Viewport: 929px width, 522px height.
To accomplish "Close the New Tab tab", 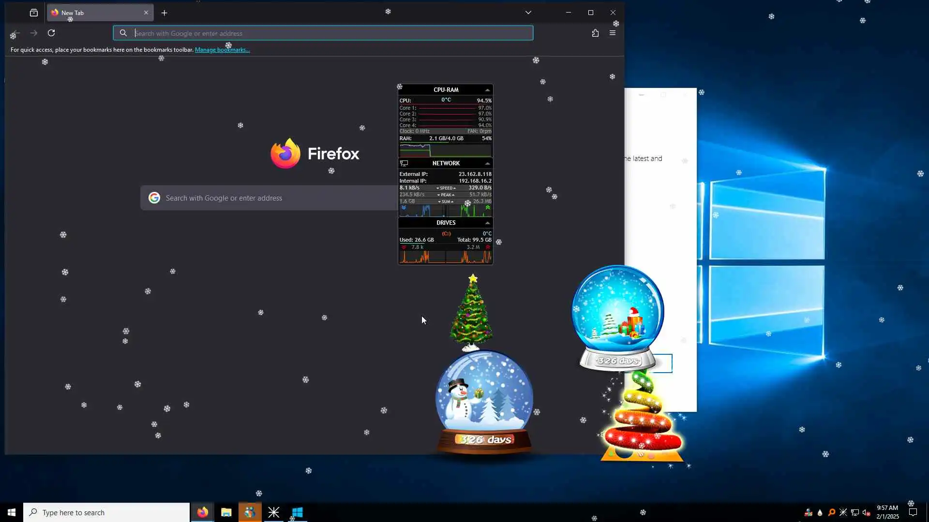I will tap(146, 13).
